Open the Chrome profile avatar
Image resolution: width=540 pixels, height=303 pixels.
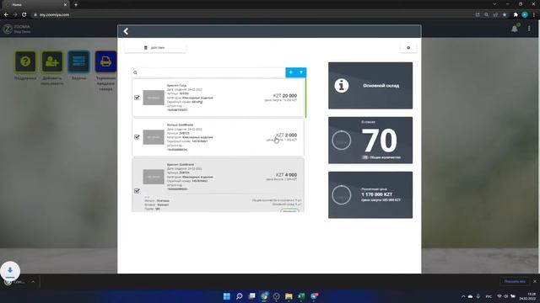525,15
